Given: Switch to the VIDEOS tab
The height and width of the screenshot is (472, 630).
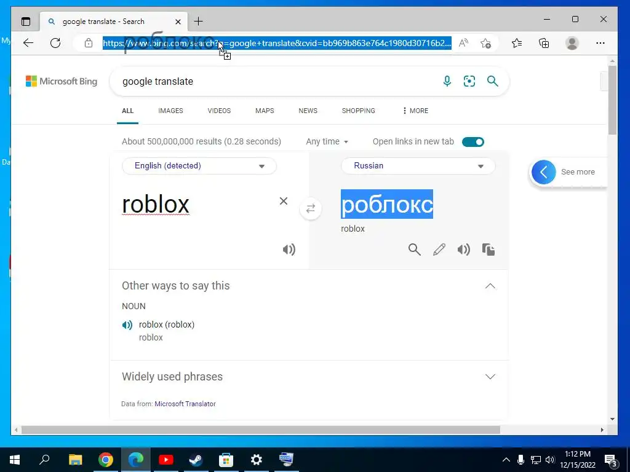Looking at the screenshot, I should tap(219, 111).
